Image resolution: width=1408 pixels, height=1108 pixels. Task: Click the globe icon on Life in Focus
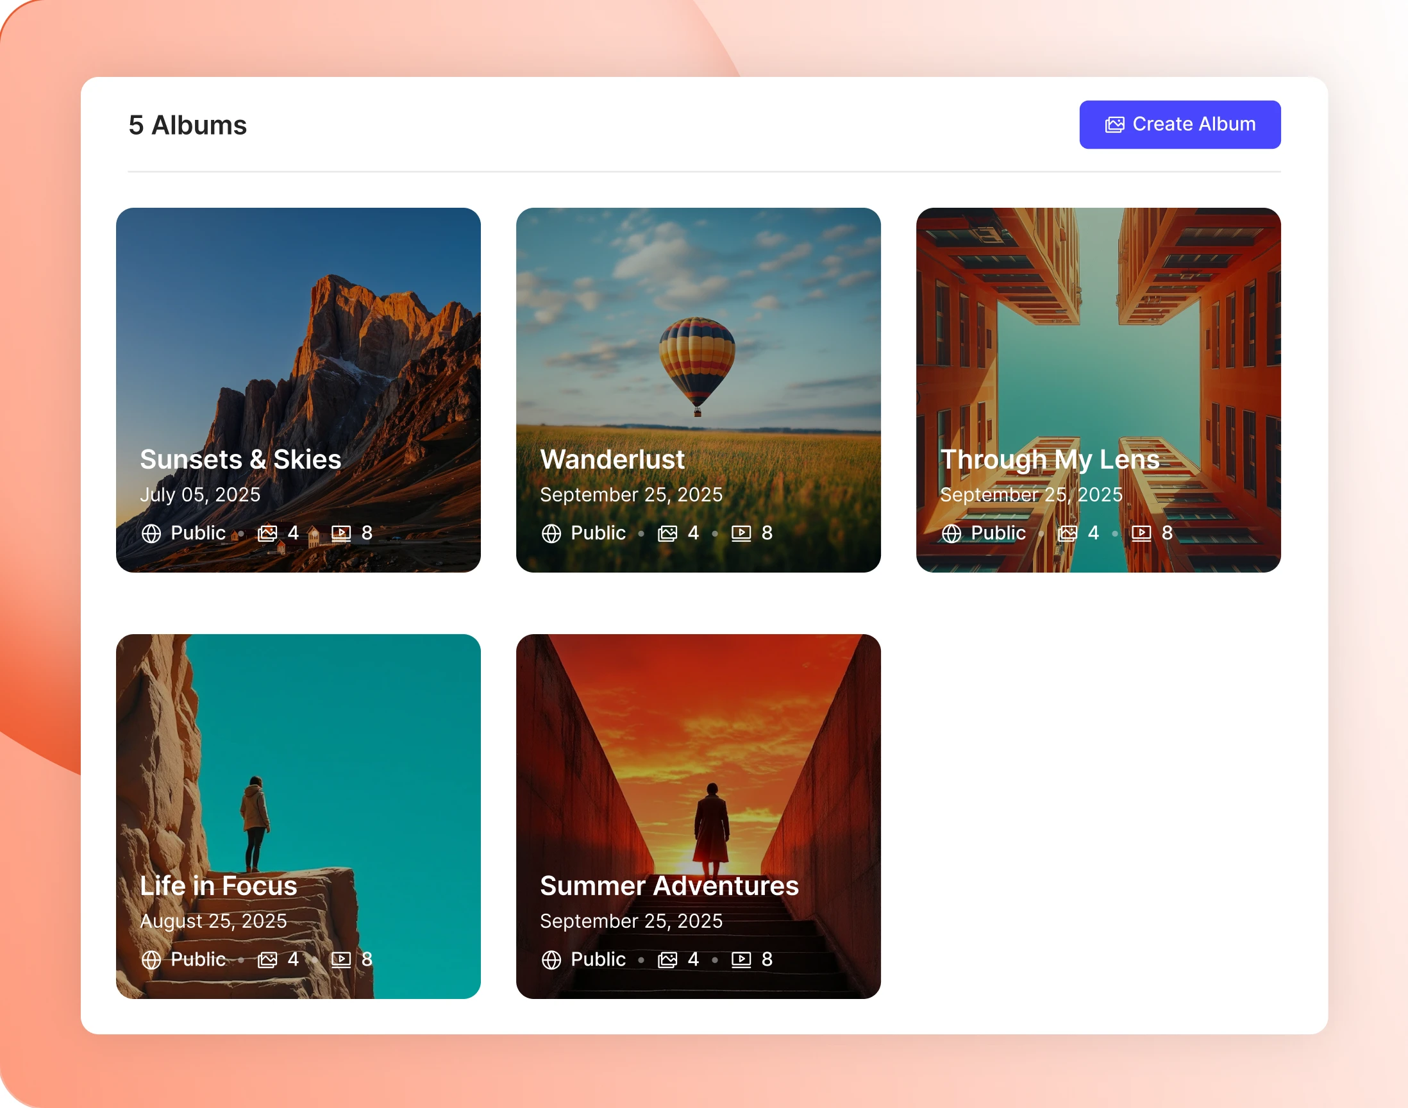151,959
